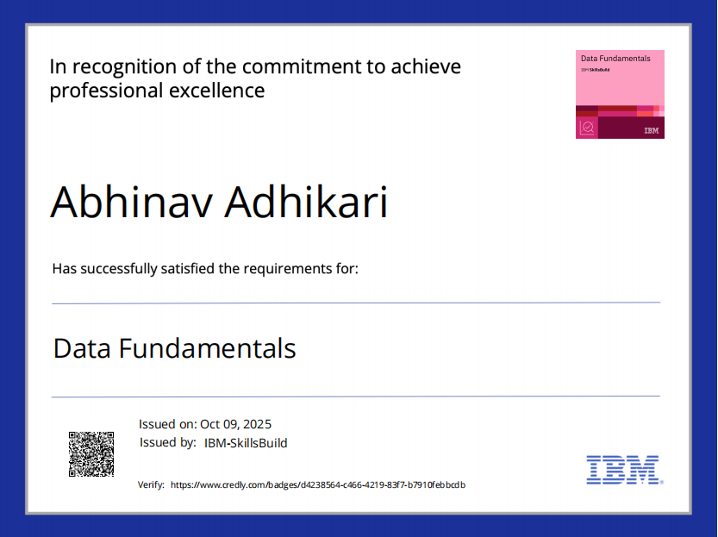Click the 'Issued by:' label

pos(168,443)
